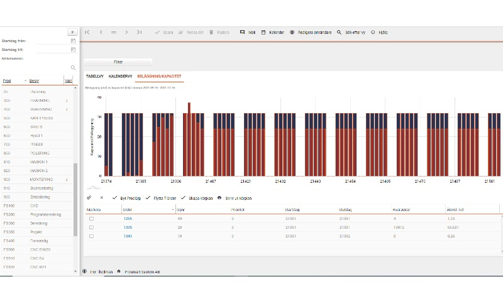503x289 pixels.
Task: Click list scrollbar down arrow
Action: click(75, 271)
